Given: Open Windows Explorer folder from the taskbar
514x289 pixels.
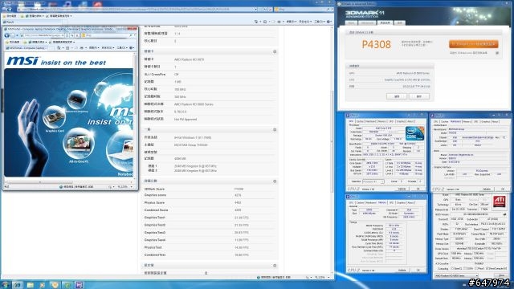Looking at the screenshot, I should [x=31, y=285].
